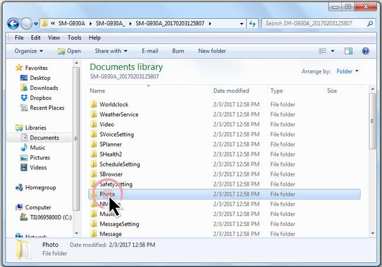Open the recent pages dropdown arrow

pos(36,24)
